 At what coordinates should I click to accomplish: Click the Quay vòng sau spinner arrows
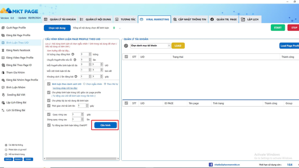pos(82,114)
